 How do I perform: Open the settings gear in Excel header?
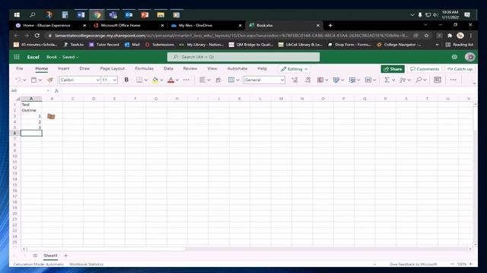click(x=454, y=57)
